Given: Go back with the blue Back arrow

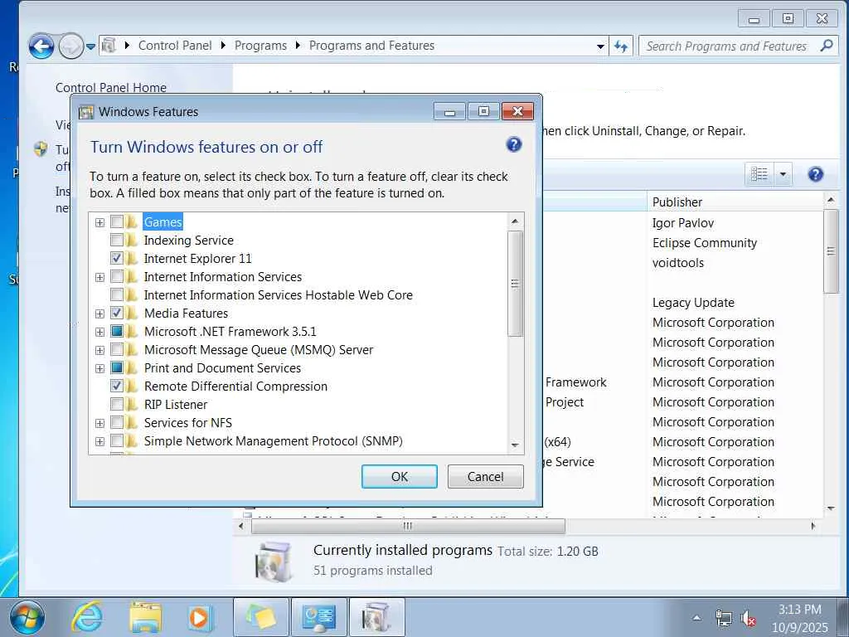Looking at the screenshot, I should click(x=41, y=46).
